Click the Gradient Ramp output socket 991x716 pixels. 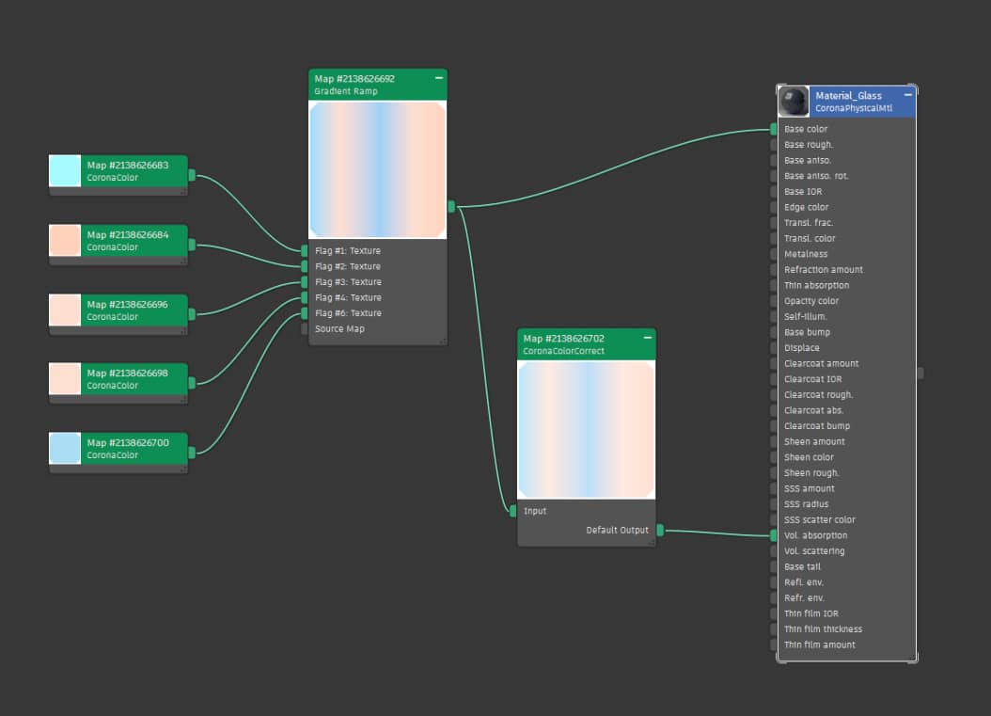point(451,207)
